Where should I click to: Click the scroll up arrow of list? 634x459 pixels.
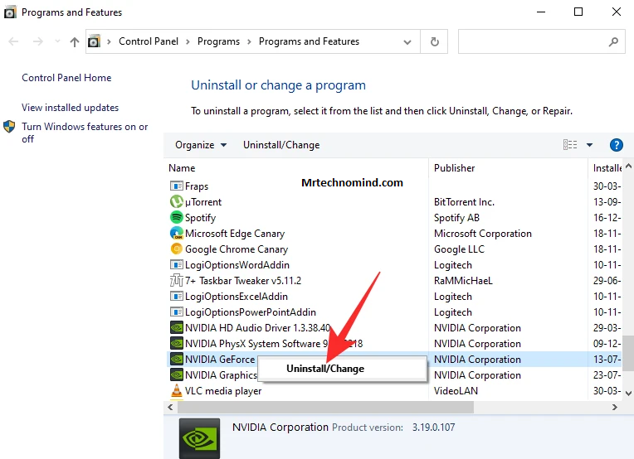[628, 166]
